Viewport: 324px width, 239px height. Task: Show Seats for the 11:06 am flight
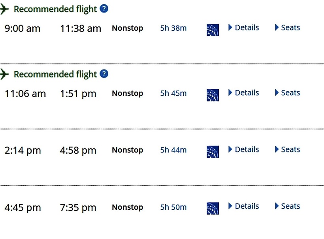[x=287, y=93]
